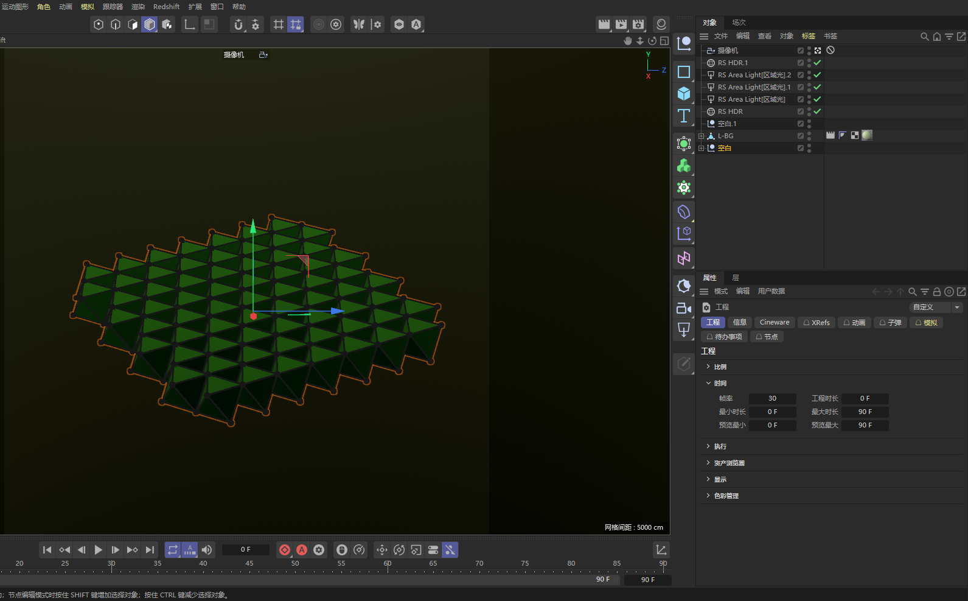Click the snap magnet icon

[x=239, y=24]
